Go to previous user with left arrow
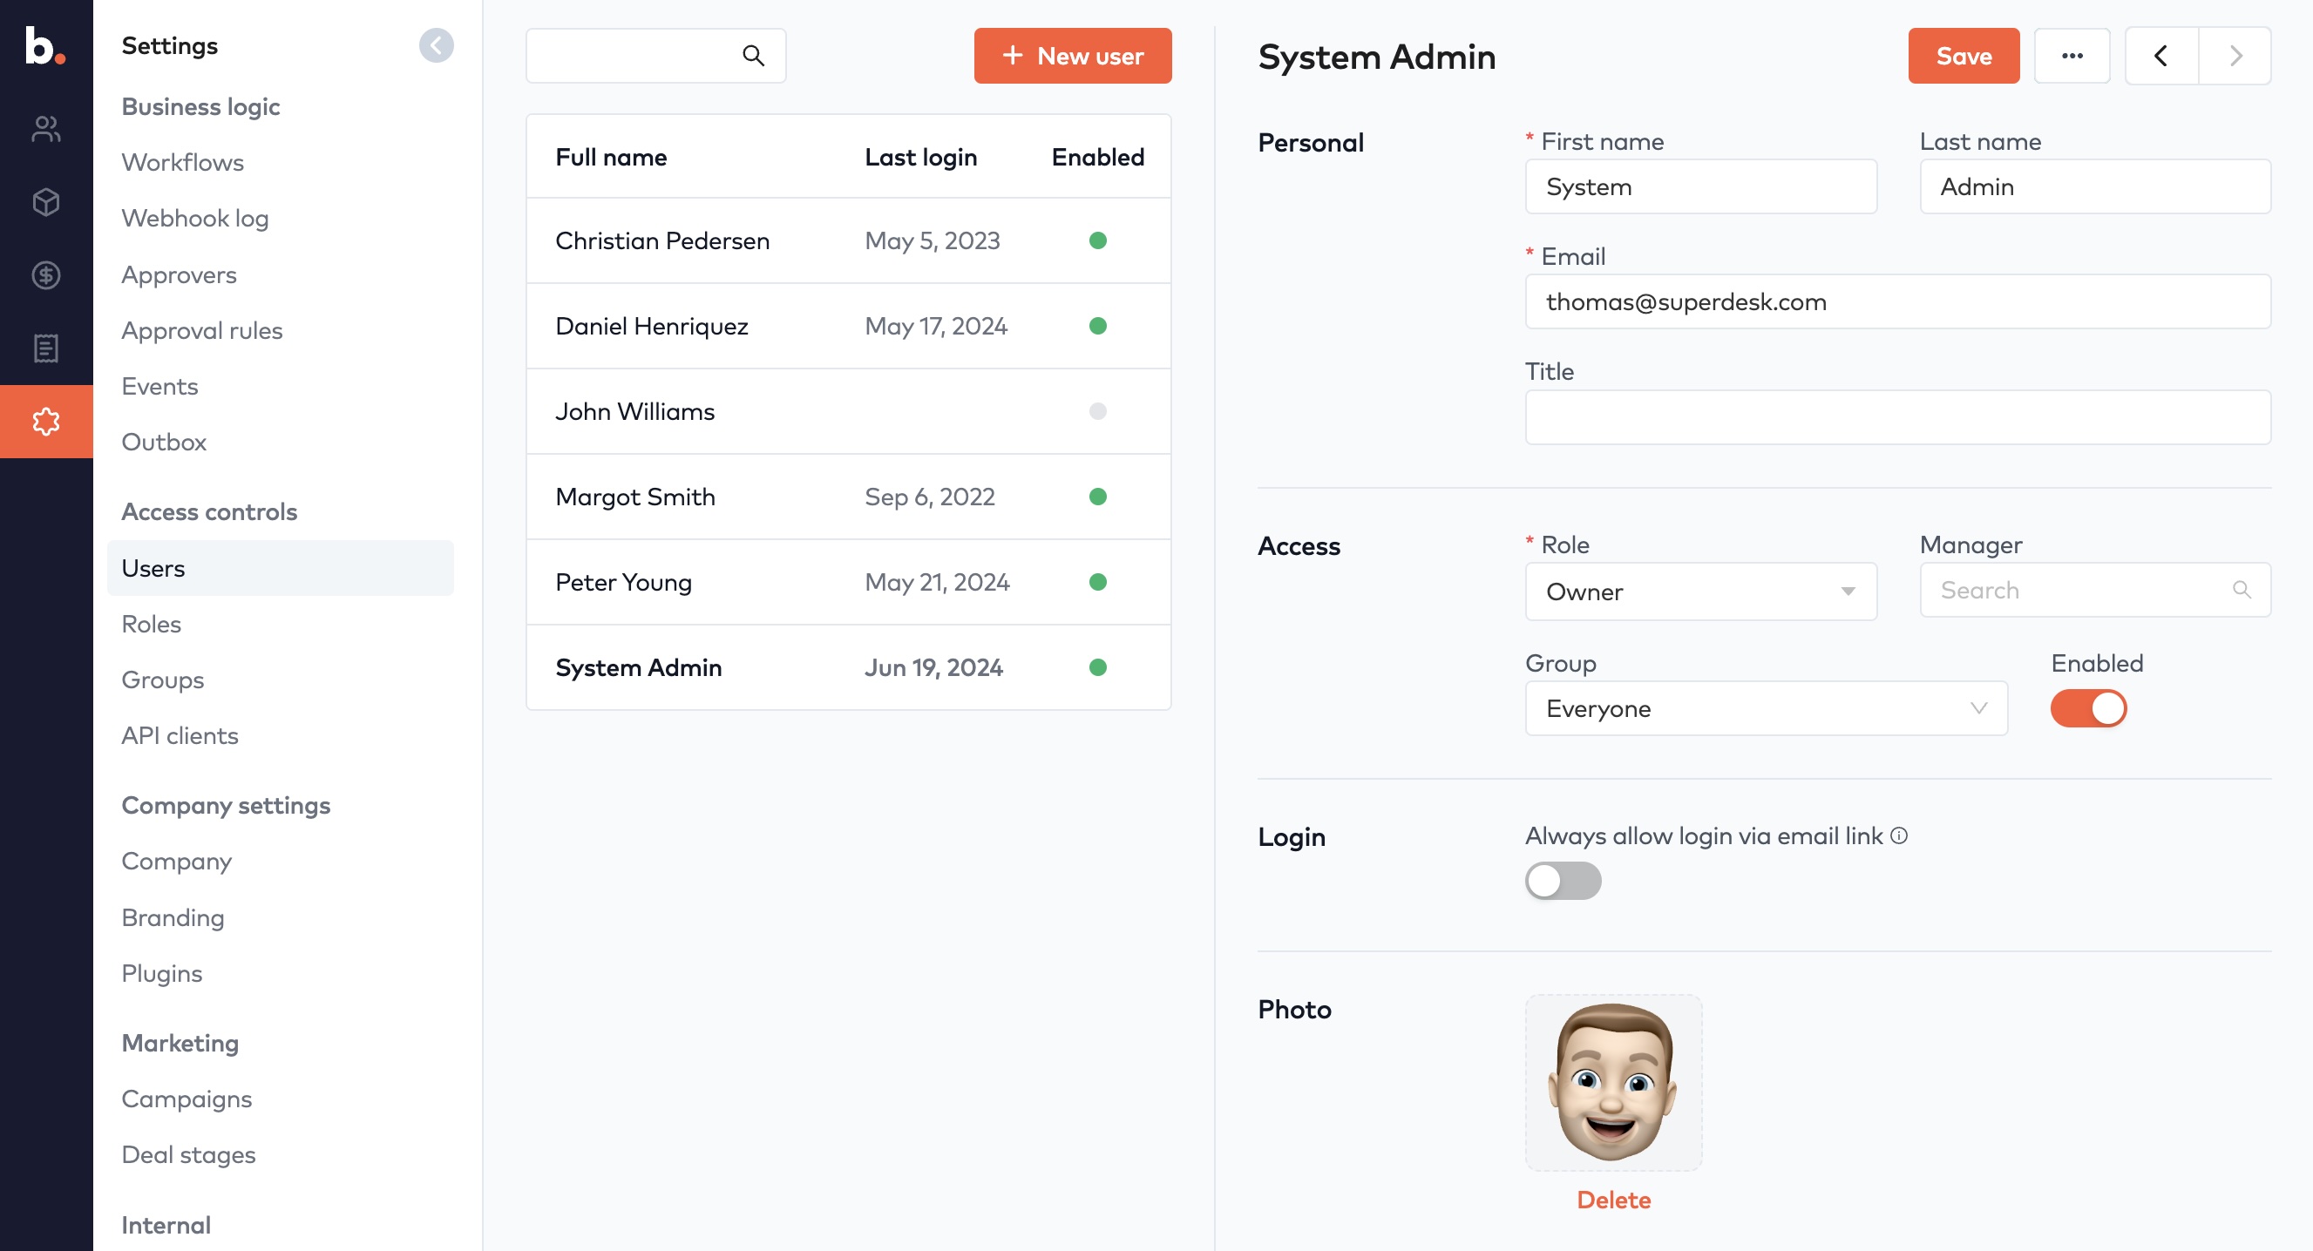Image resolution: width=2313 pixels, height=1251 pixels. coord(2160,56)
